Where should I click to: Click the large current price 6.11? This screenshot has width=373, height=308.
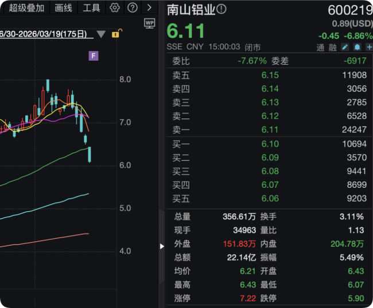coord(186,31)
